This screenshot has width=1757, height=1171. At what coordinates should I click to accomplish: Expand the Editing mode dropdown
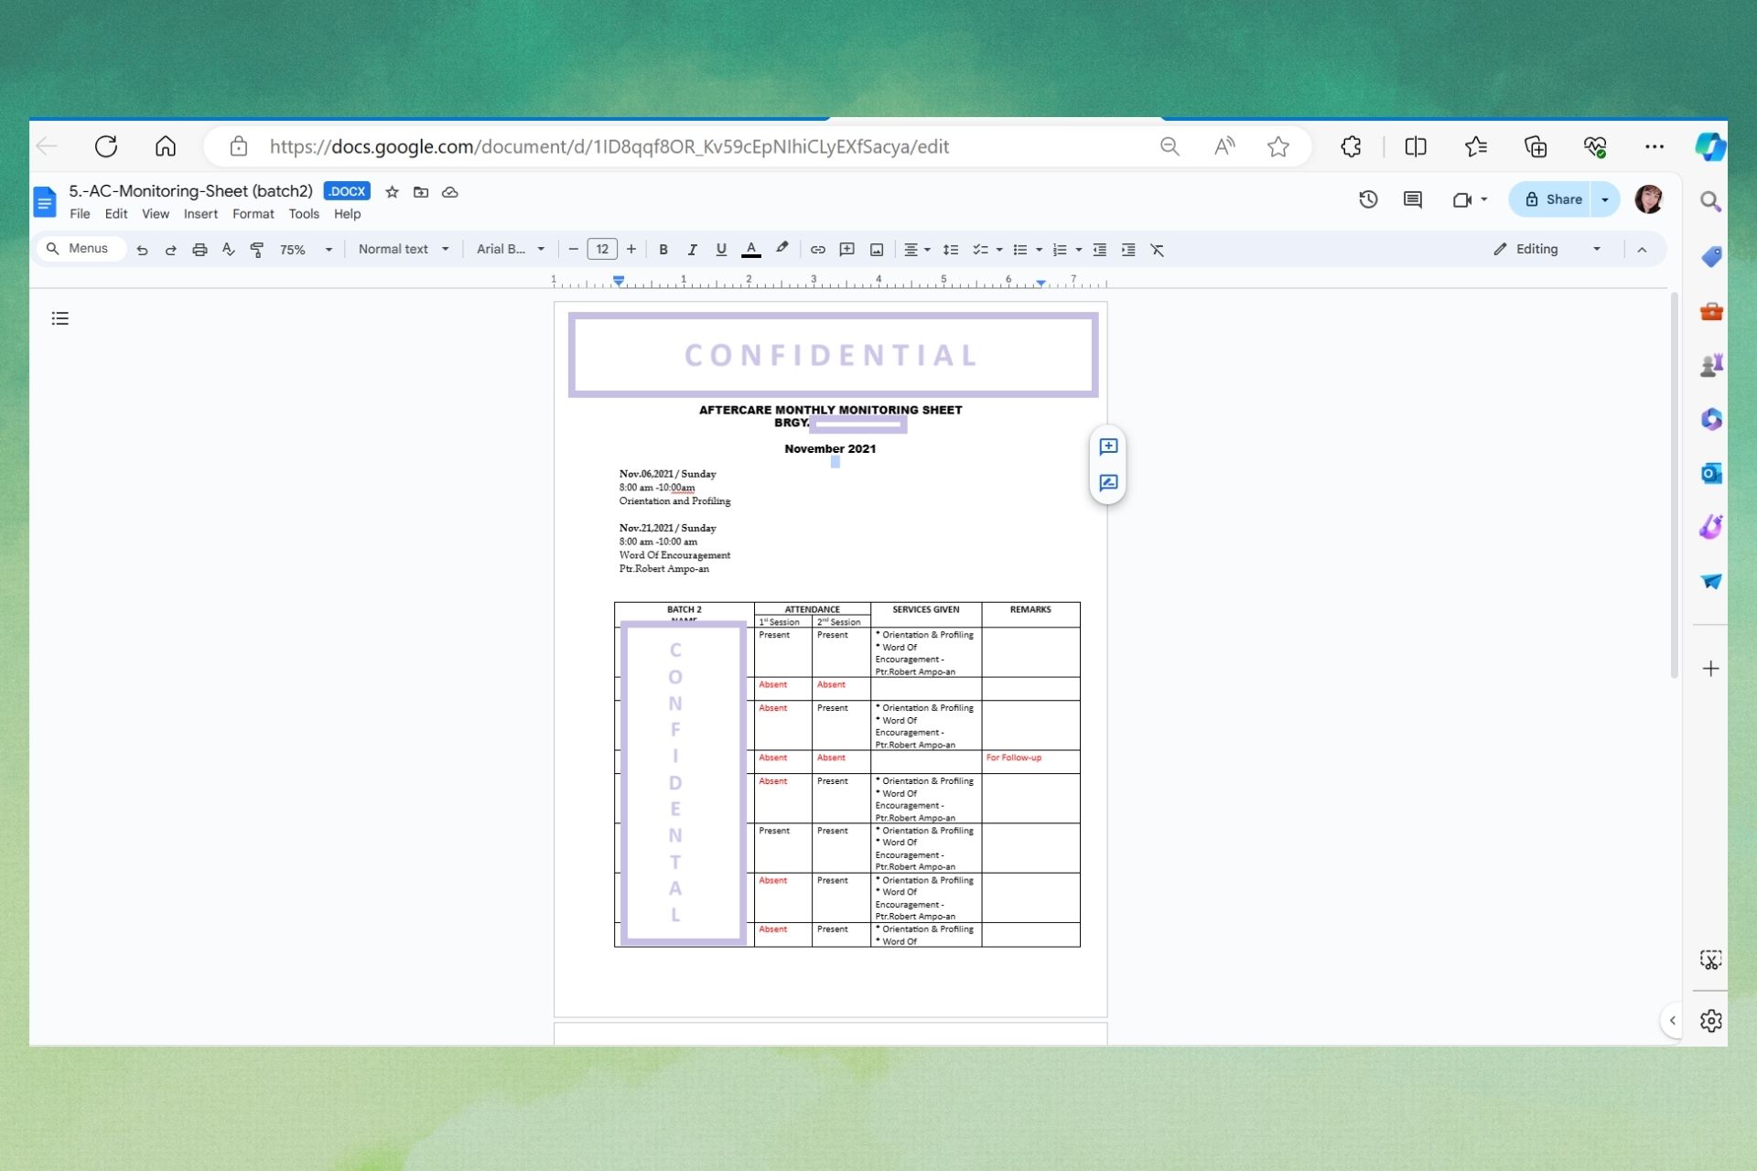1547,250
